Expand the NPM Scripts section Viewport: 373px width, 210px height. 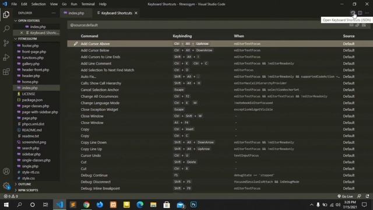(26, 190)
